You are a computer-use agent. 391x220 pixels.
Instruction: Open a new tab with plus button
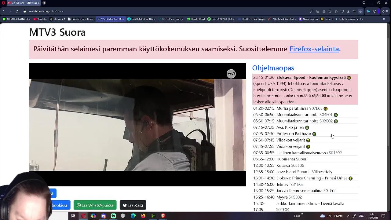44,3
